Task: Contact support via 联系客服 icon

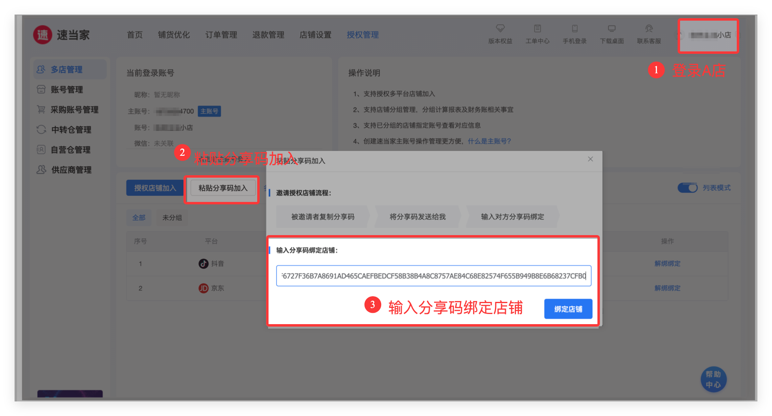Action: pyautogui.click(x=649, y=28)
